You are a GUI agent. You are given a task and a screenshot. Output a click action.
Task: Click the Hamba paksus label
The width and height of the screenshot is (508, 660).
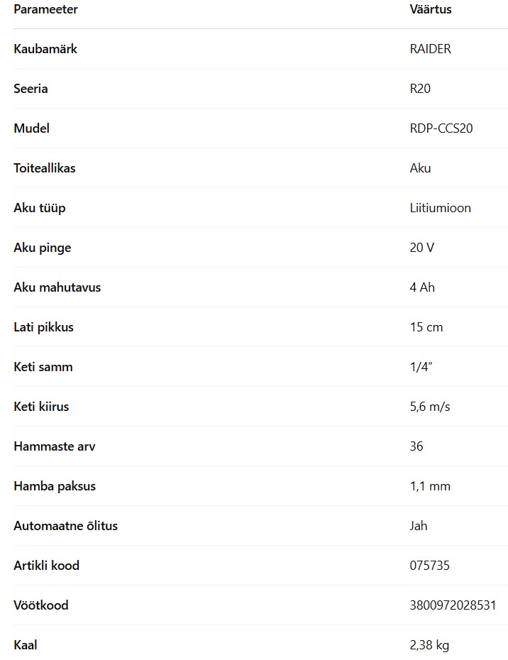55,486
